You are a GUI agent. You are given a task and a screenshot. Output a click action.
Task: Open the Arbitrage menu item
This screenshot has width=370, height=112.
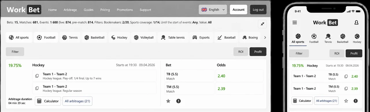70,10
